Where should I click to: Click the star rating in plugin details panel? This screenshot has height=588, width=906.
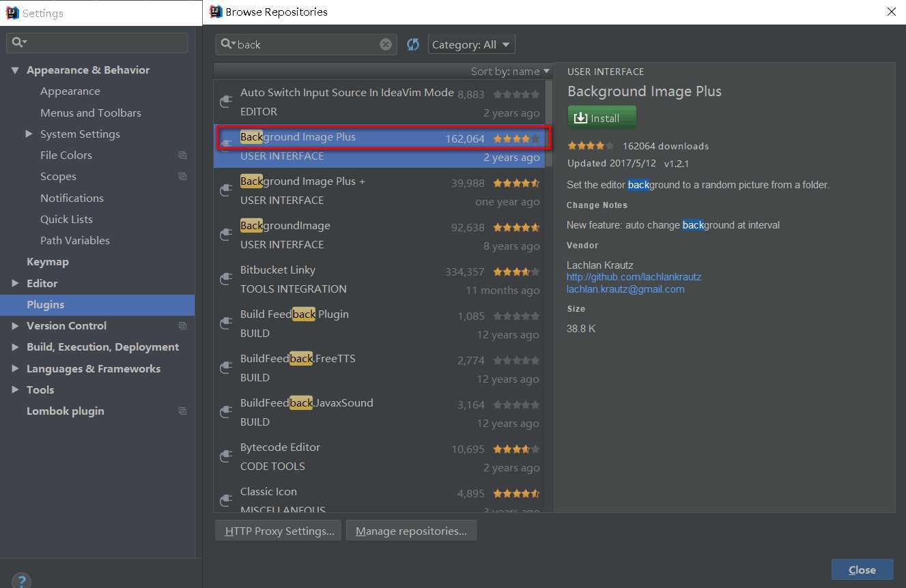tap(591, 146)
